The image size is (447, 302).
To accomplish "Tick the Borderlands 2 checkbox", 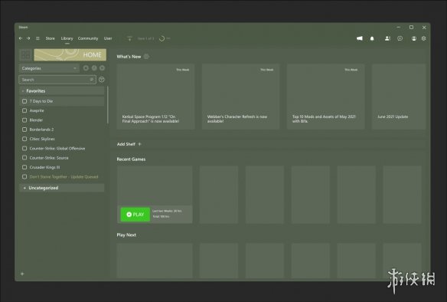I will click(24, 130).
